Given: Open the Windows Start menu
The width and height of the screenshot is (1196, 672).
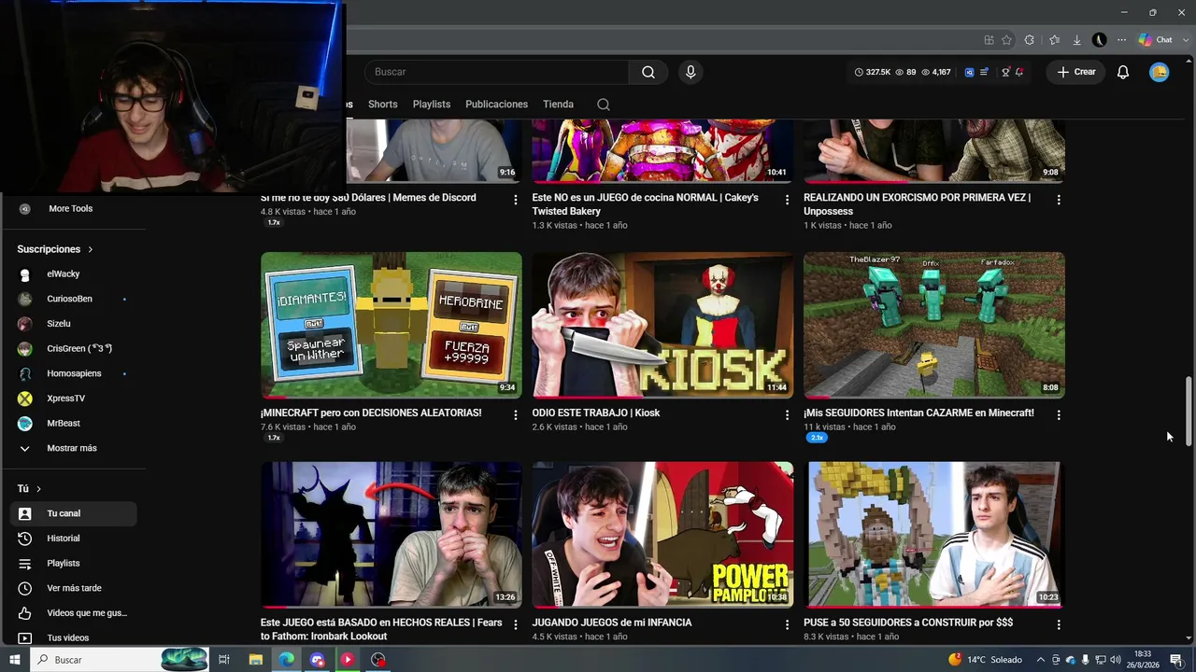Looking at the screenshot, I should [x=14, y=660].
